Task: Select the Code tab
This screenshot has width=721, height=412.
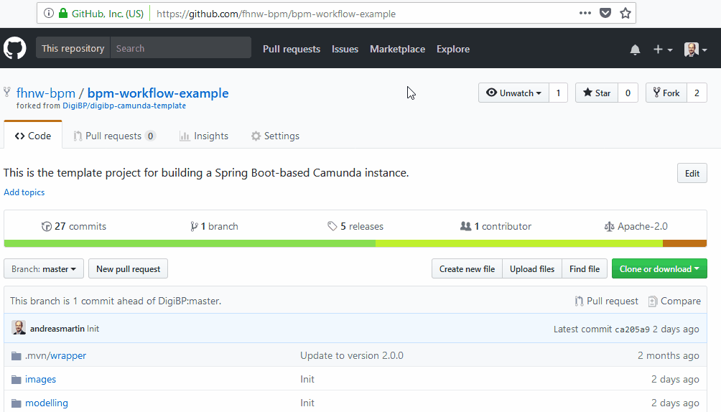Action: coord(32,136)
